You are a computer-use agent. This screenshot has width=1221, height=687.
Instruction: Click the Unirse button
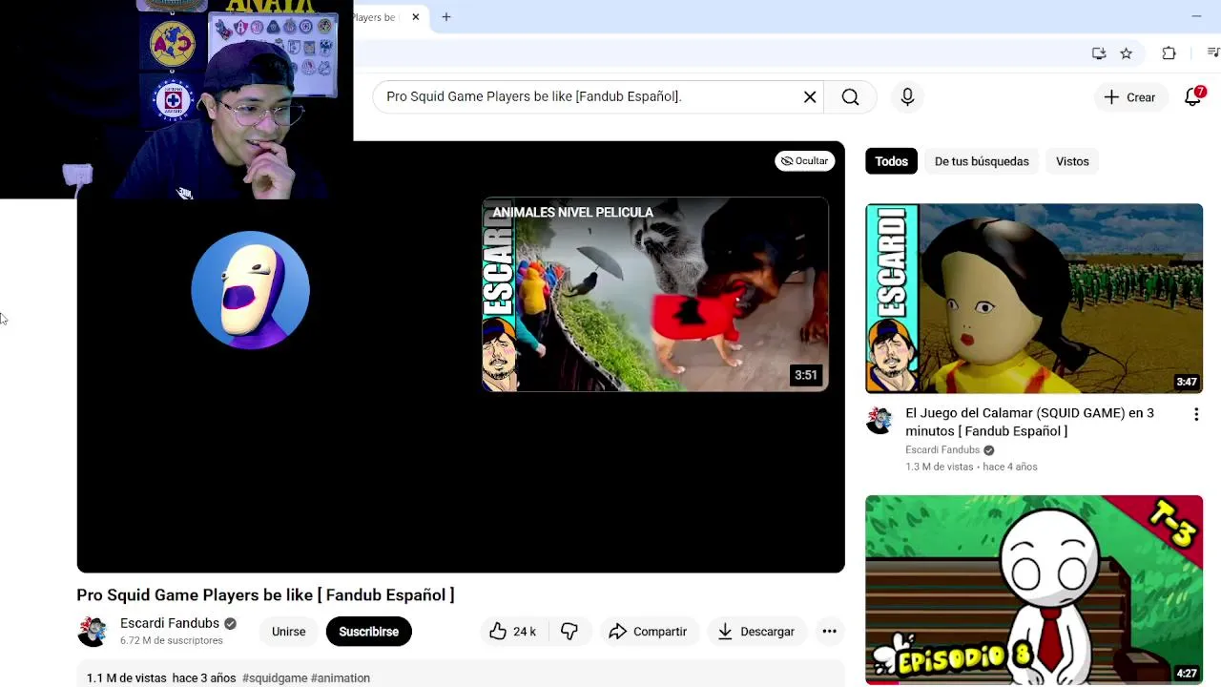pyautogui.click(x=288, y=632)
